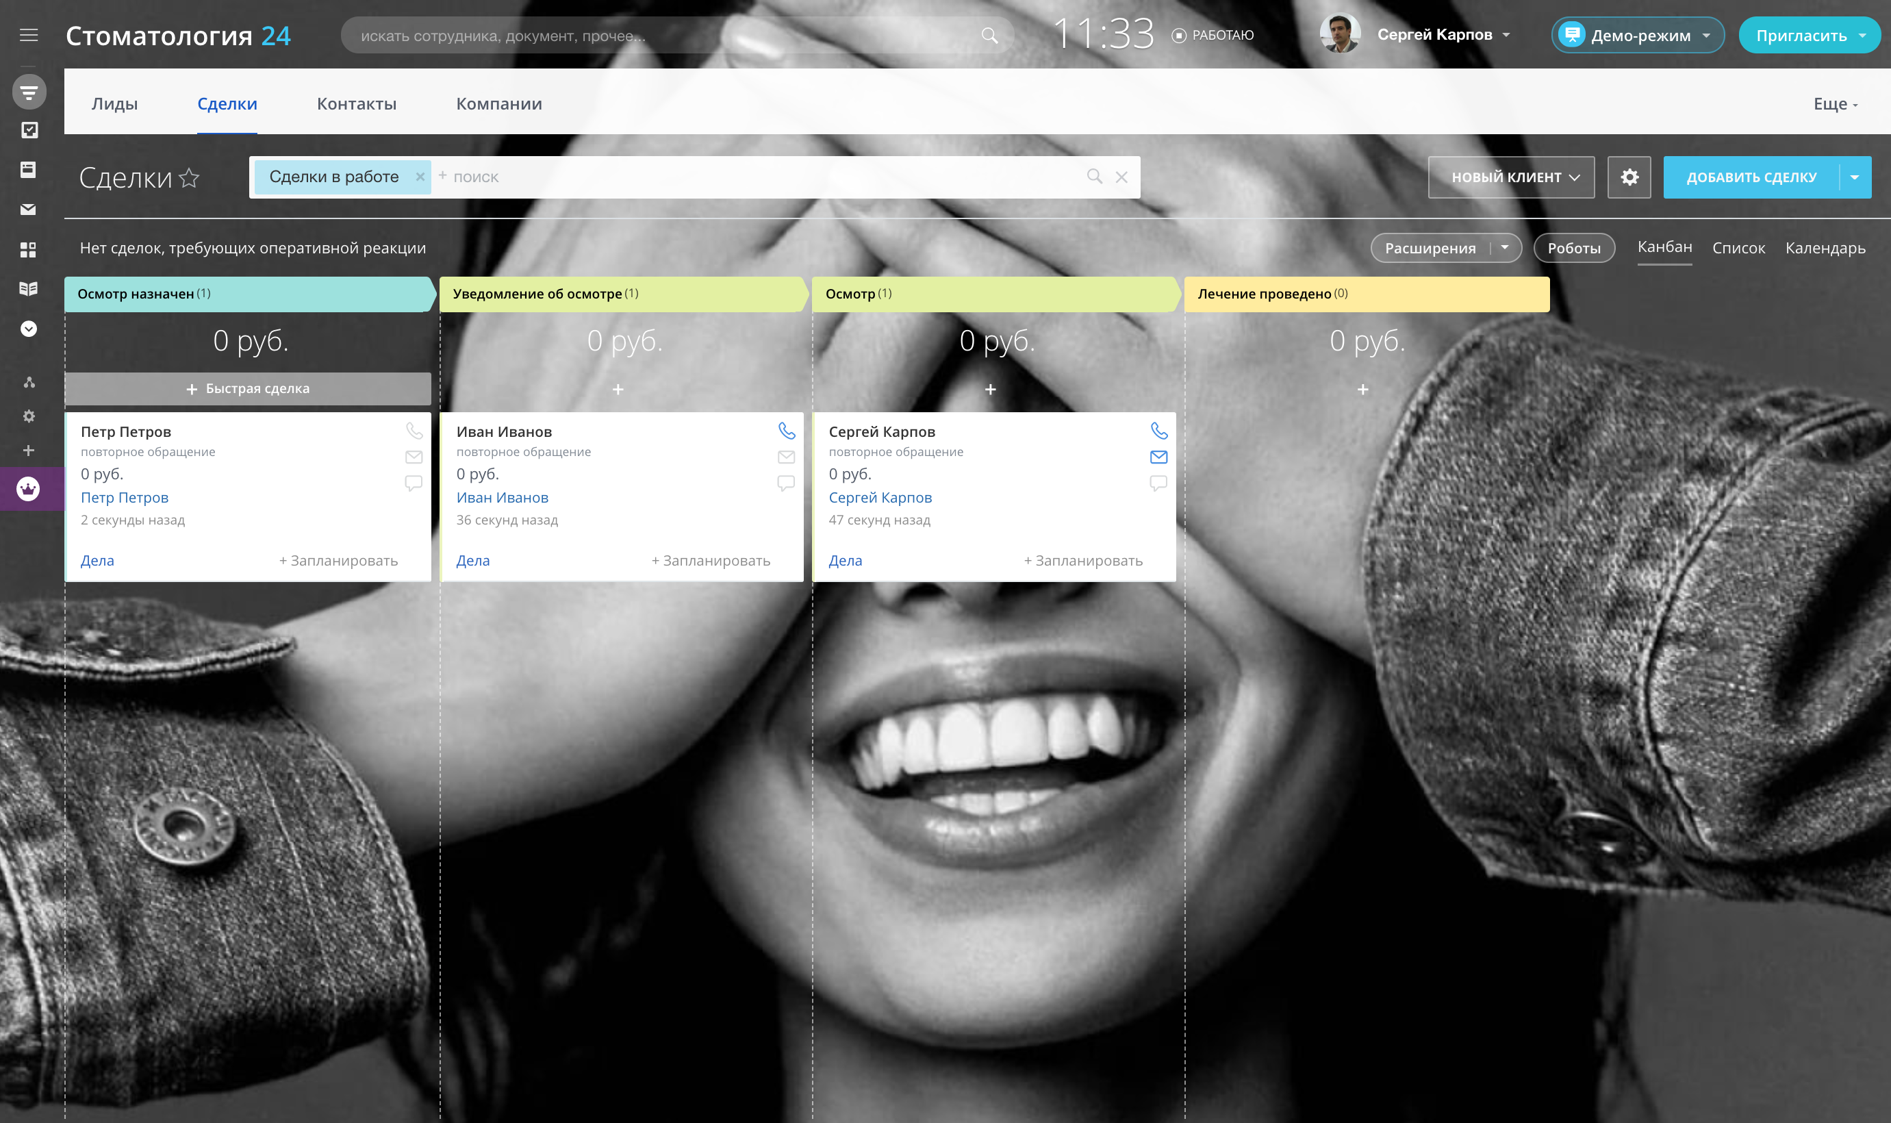
Task: Toggle the РАБОТАЮ workday status
Action: click(x=1213, y=36)
